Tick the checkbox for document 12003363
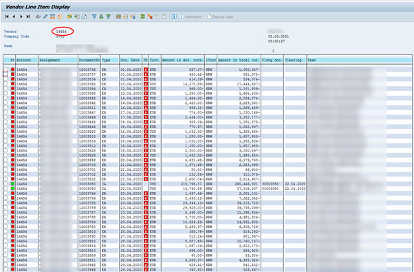 point(6,98)
